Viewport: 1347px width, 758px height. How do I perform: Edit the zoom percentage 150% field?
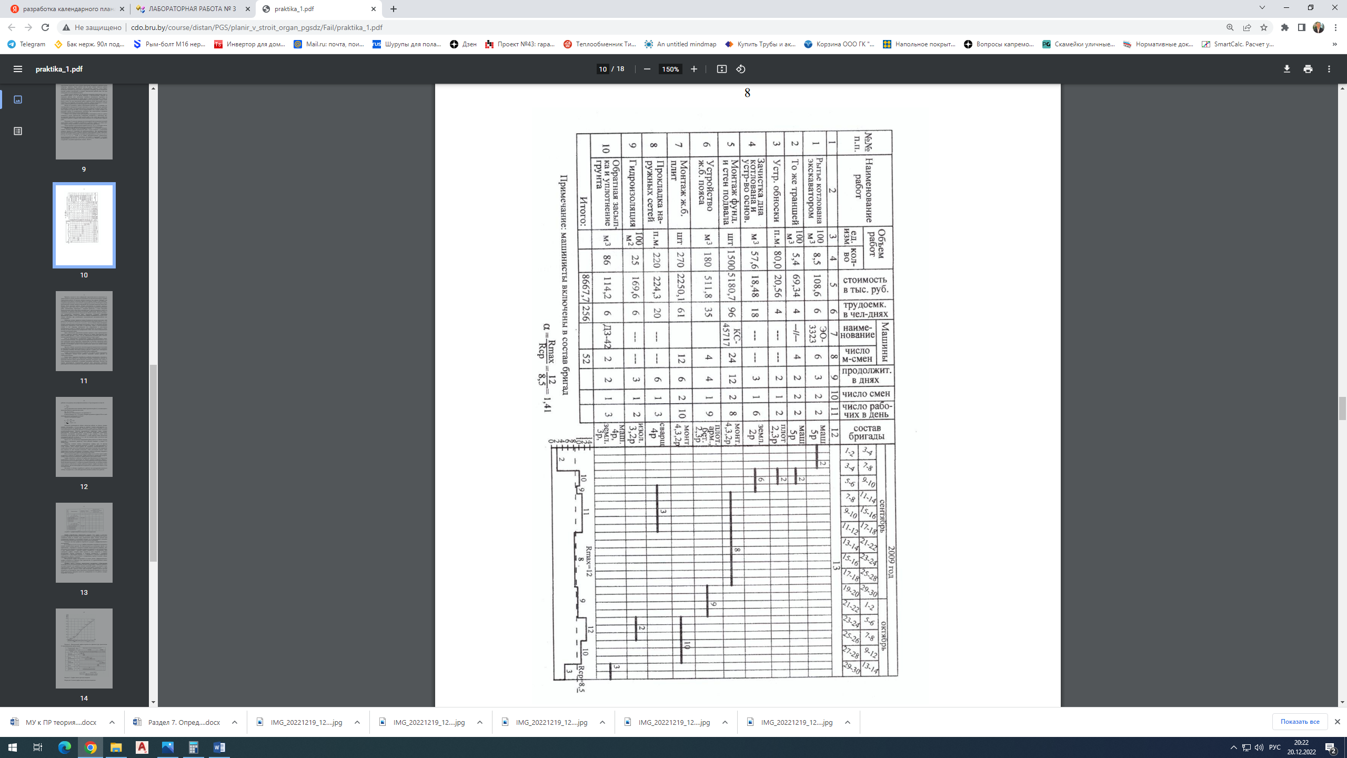click(x=670, y=69)
